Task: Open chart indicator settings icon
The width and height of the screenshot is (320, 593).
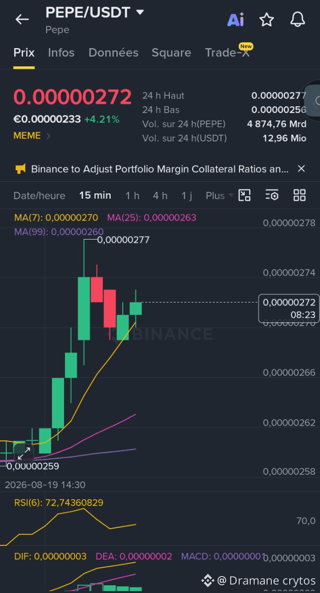Action: [272, 195]
